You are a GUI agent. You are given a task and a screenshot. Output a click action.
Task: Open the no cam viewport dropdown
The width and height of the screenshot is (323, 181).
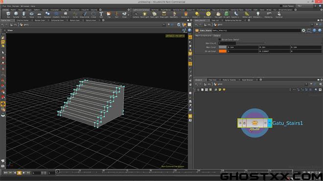[x=180, y=36]
